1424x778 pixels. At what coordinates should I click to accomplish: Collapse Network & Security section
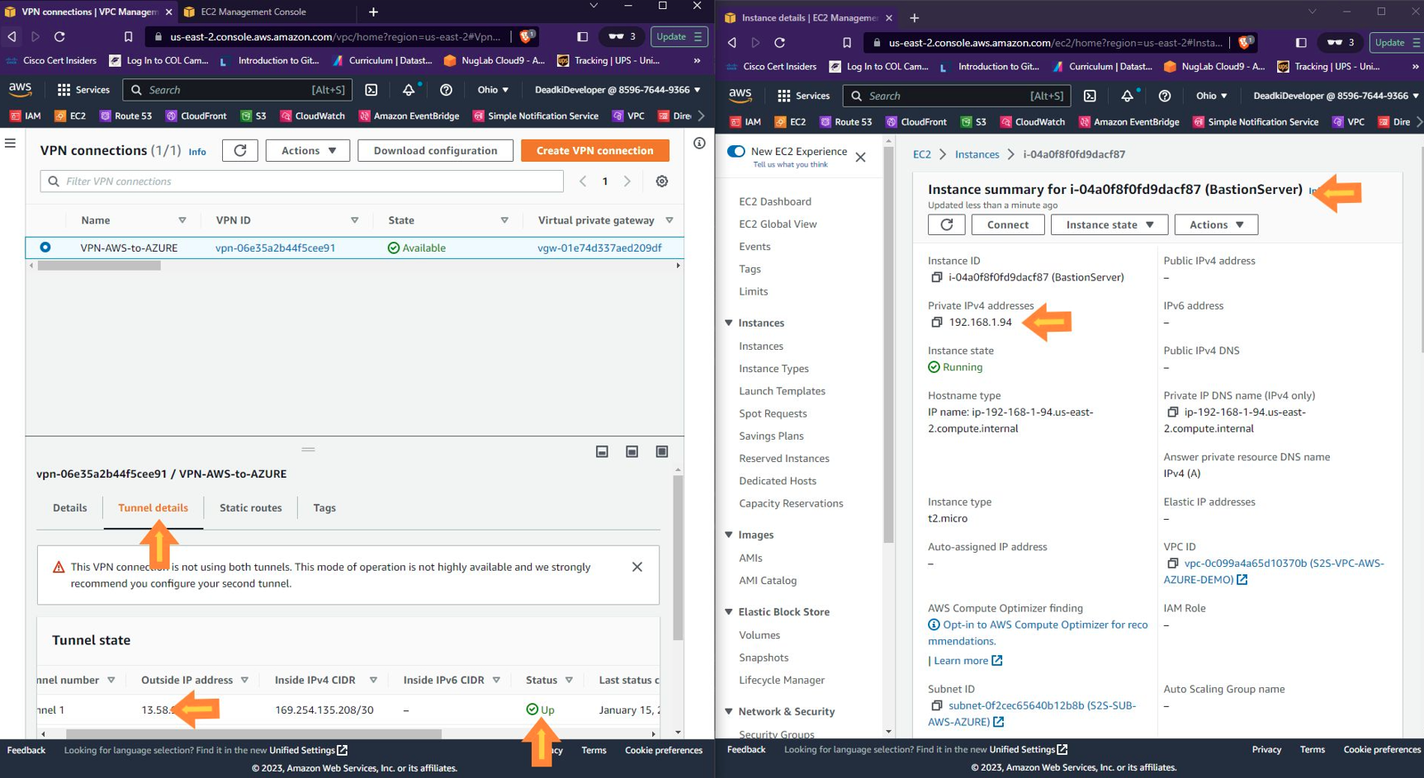coord(729,711)
